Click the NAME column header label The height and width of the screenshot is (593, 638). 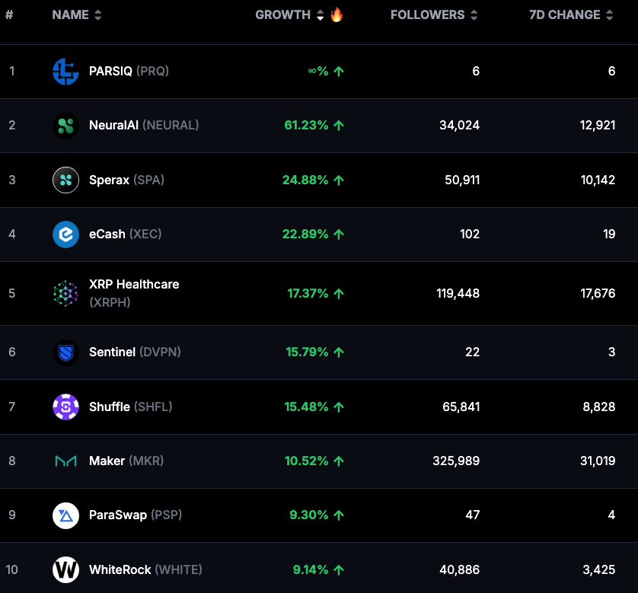(x=70, y=14)
